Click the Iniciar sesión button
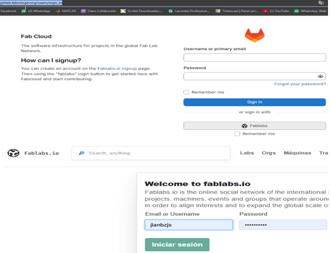Screen dimensions: 331x253 click(177, 245)
